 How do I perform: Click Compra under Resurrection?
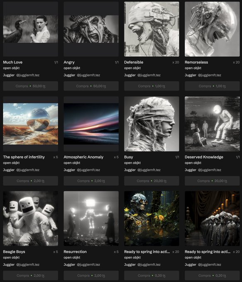(91, 275)
